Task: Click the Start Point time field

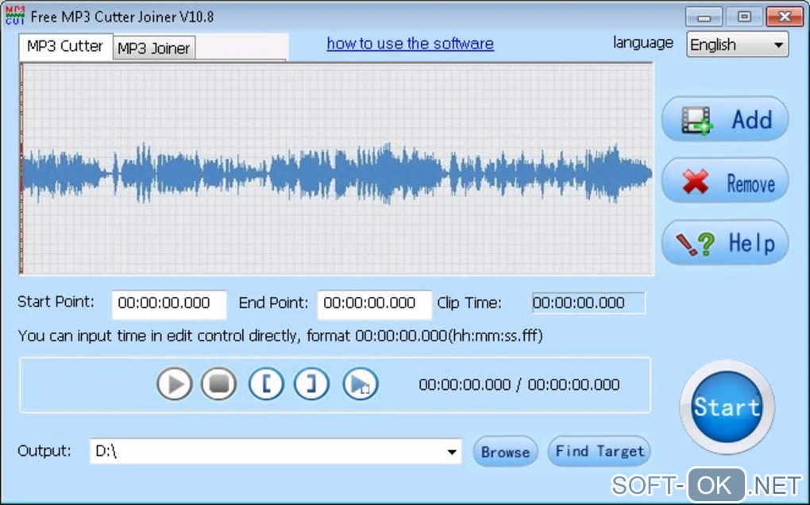Action: pos(169,303)
